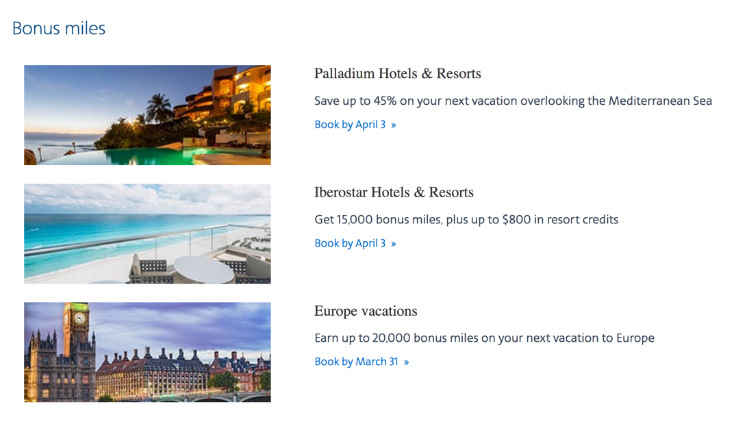
Task: Select the Europe vacations heading
Action: [366, 311]
